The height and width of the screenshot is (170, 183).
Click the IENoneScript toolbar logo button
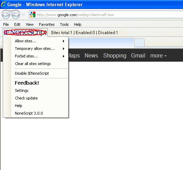25,32
